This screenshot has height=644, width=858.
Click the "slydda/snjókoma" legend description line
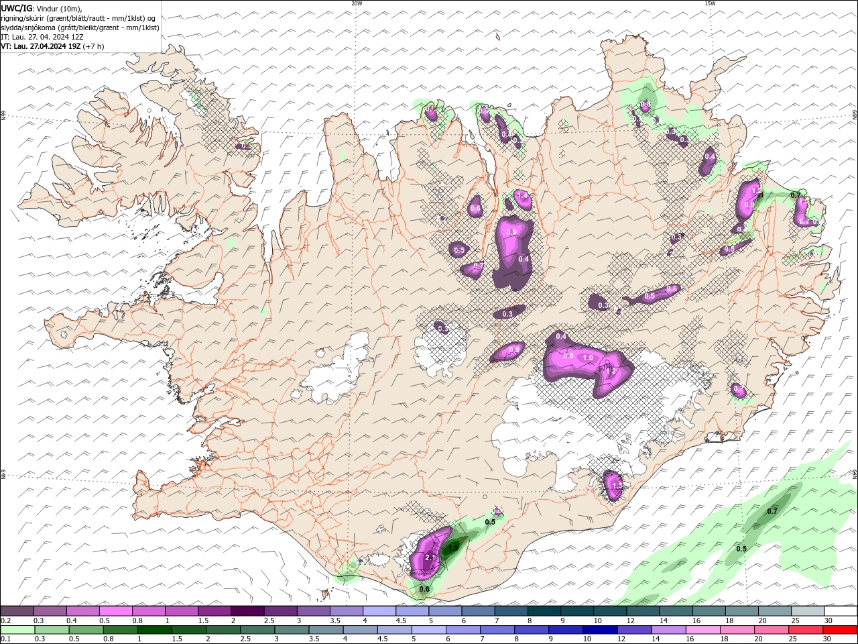coord(80,28)
